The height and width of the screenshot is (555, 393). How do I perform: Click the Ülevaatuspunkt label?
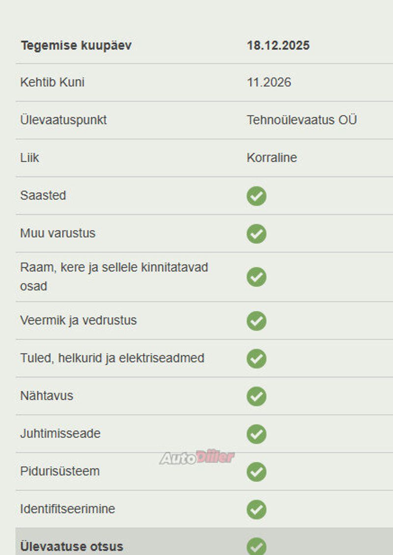tap(63, 120)
